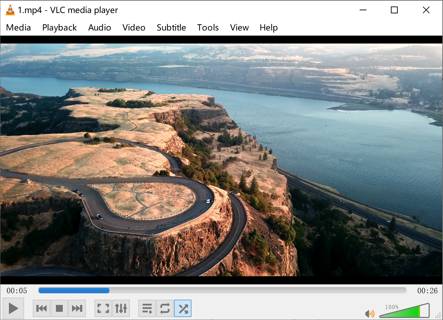Mute audio via the speaker icon
This screenshot has width=443, height=320.
point(370,313)
